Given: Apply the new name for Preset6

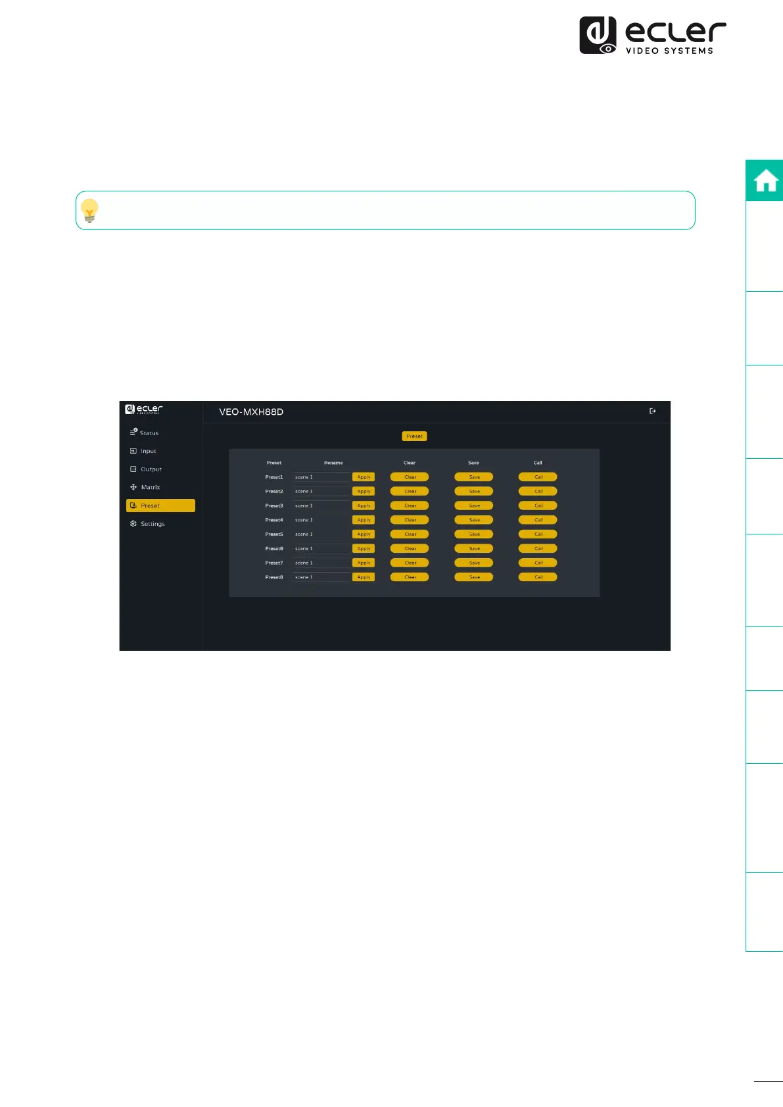Looking at the screenshot, I should [x=364, y=549].
